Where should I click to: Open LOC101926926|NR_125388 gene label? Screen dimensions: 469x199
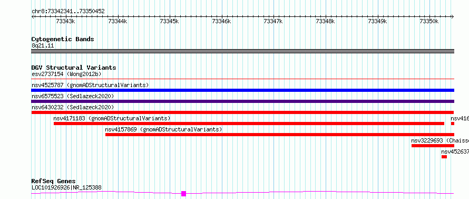[x=66, y=187]
